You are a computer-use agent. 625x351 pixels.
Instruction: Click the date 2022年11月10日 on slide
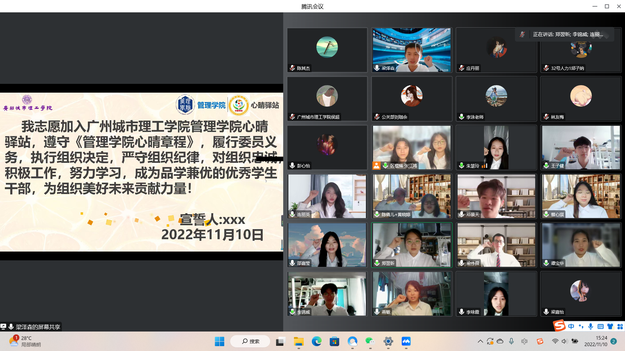pyautogui.click(x=212, y=235)
